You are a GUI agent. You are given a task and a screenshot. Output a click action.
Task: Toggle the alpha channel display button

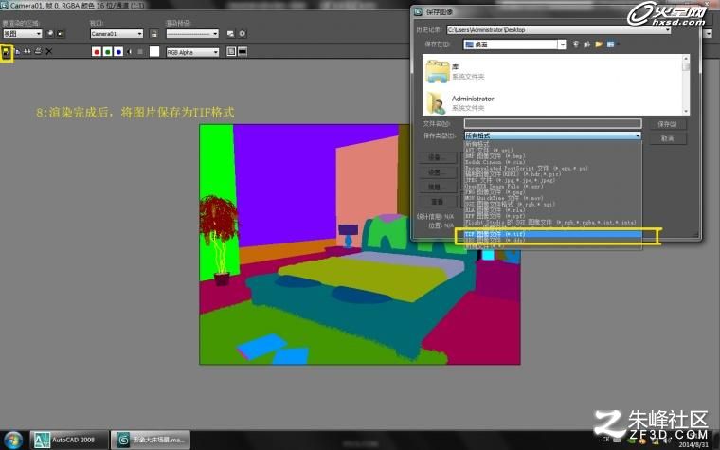coord(130,52)
